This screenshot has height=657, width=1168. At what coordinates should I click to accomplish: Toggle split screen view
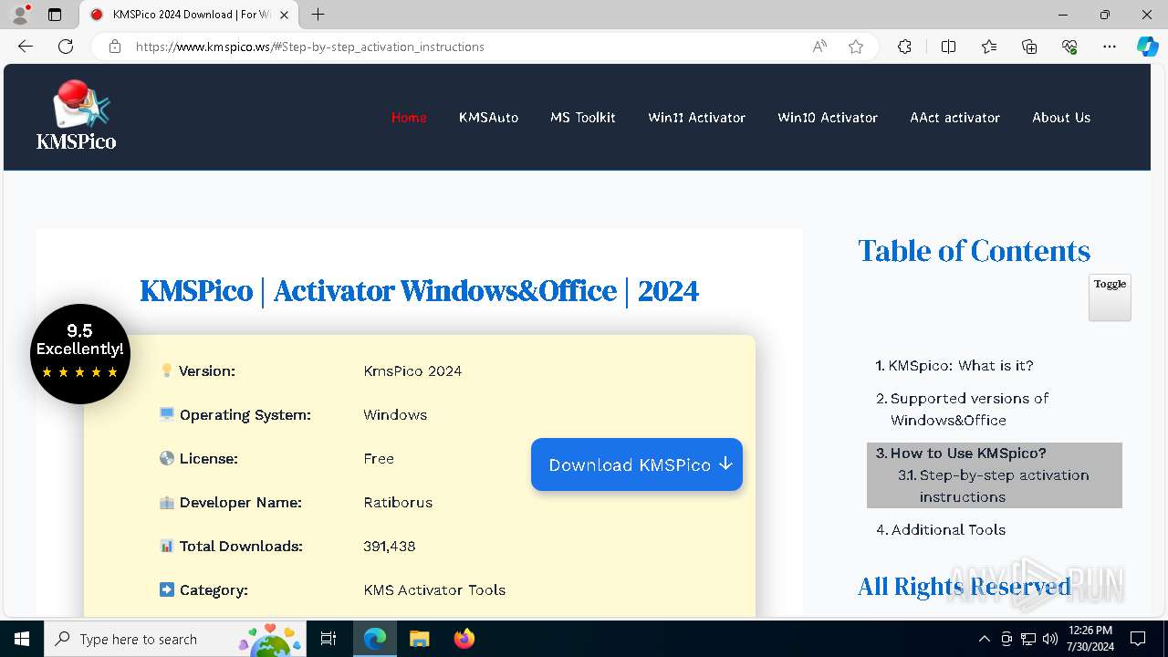(948, 47)
